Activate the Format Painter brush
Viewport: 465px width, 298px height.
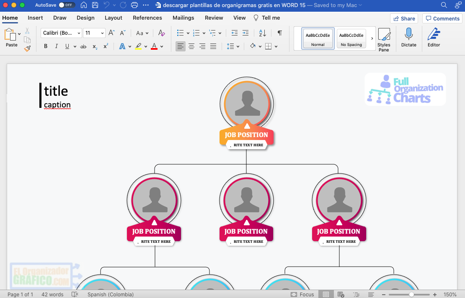tap(27, 48)
